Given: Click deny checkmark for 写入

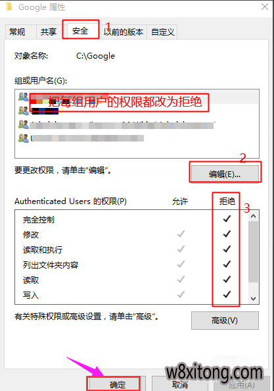Looking at the screenshot, I should coord(227,294).
